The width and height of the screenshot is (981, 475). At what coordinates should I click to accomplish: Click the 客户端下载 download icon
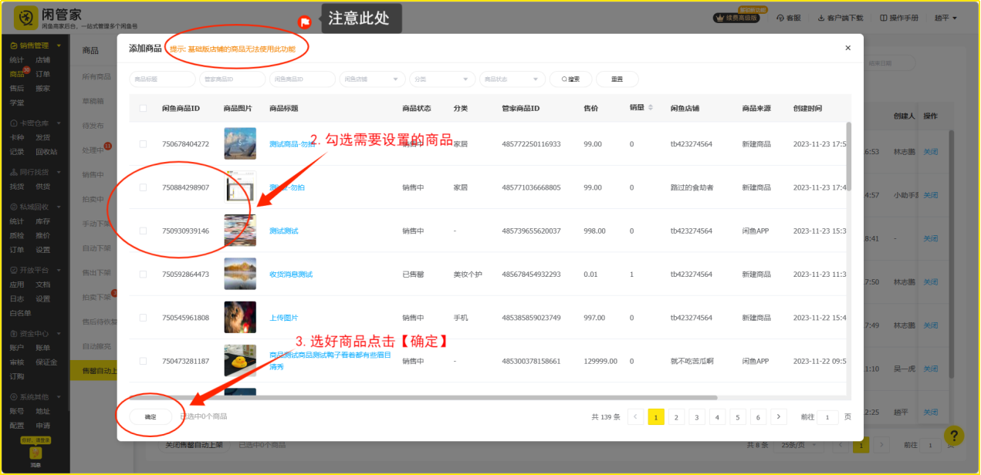pos(820,18)
